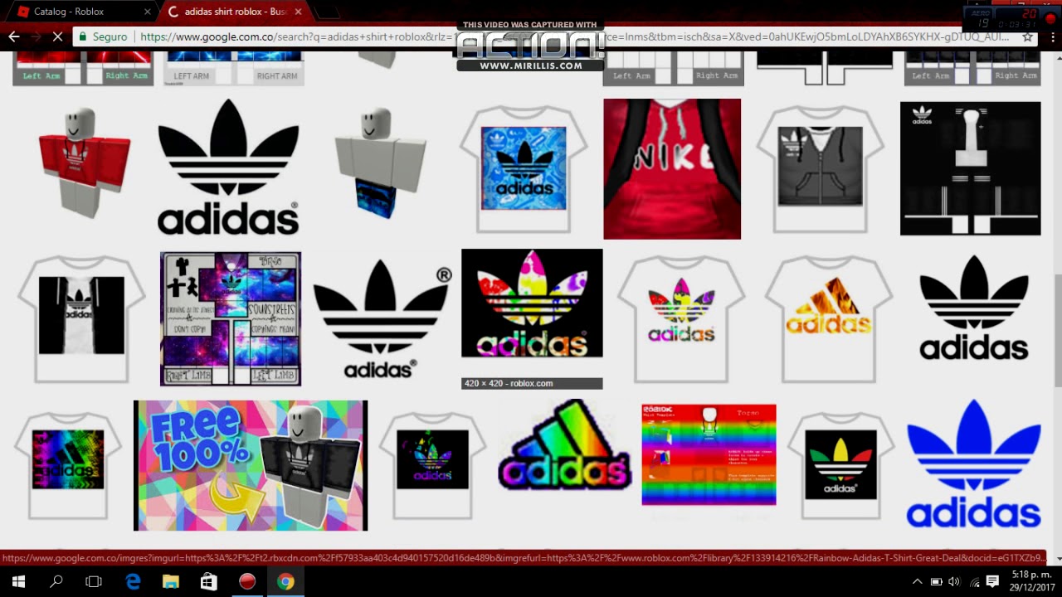Click the Chrome icon in the taskbar

tap(285, 582)
